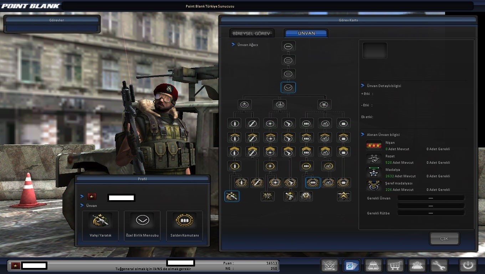This screenshot has height=274, width=485.
Task: Click the Tuğgeneral promotion requirement text
Action: point(153,269)
